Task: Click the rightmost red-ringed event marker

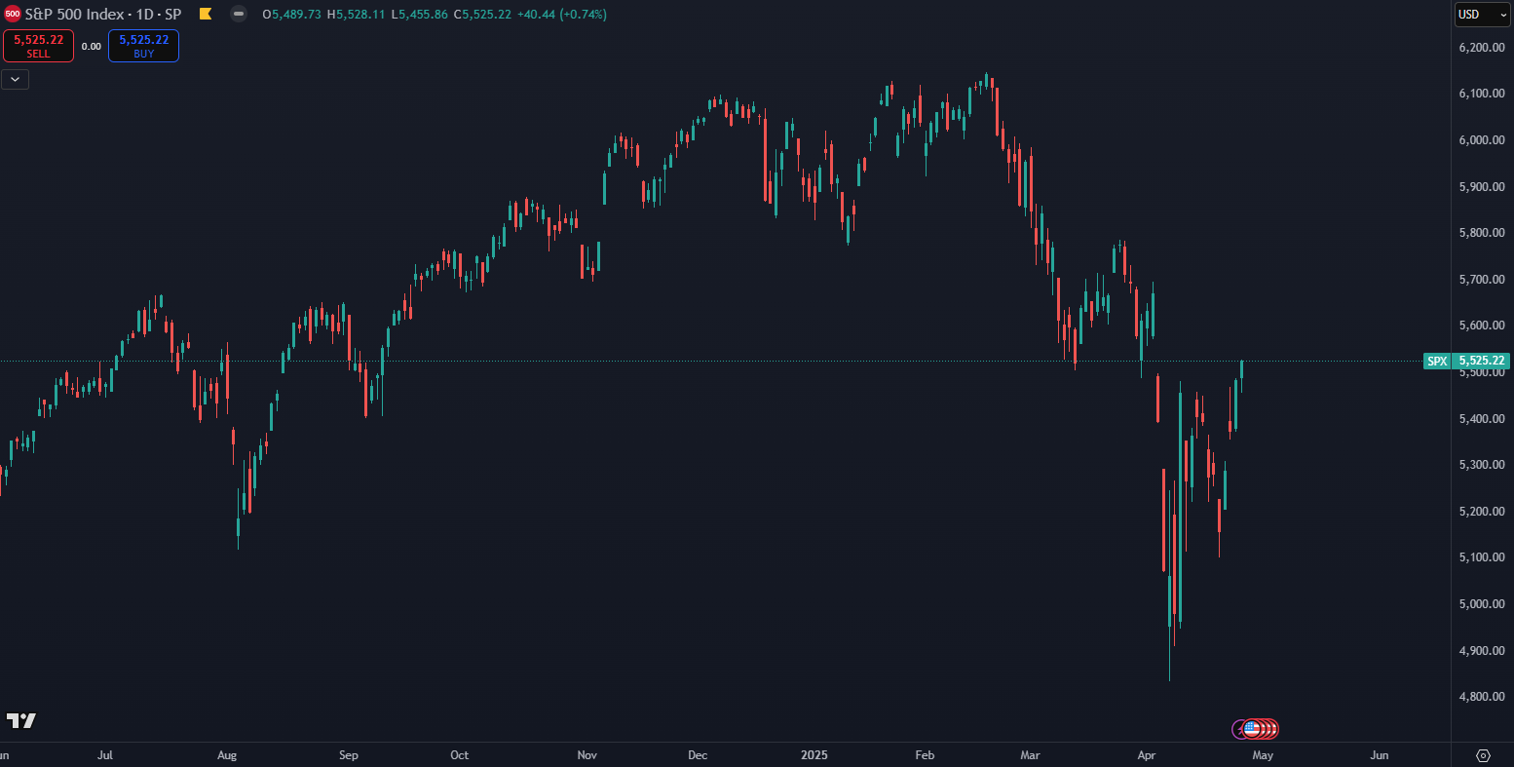Action: tap(1270, 729)
